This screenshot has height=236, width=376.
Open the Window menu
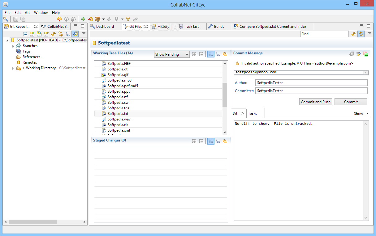tap(41, 13)
